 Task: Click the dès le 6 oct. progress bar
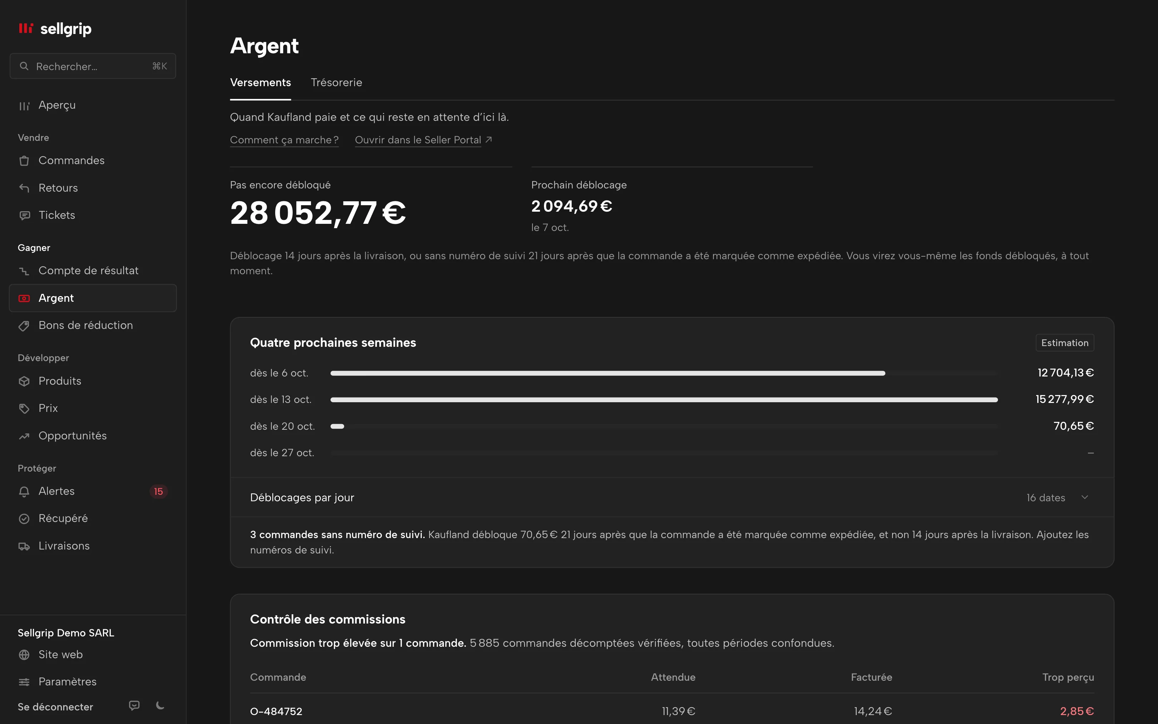tap(664, 373)
